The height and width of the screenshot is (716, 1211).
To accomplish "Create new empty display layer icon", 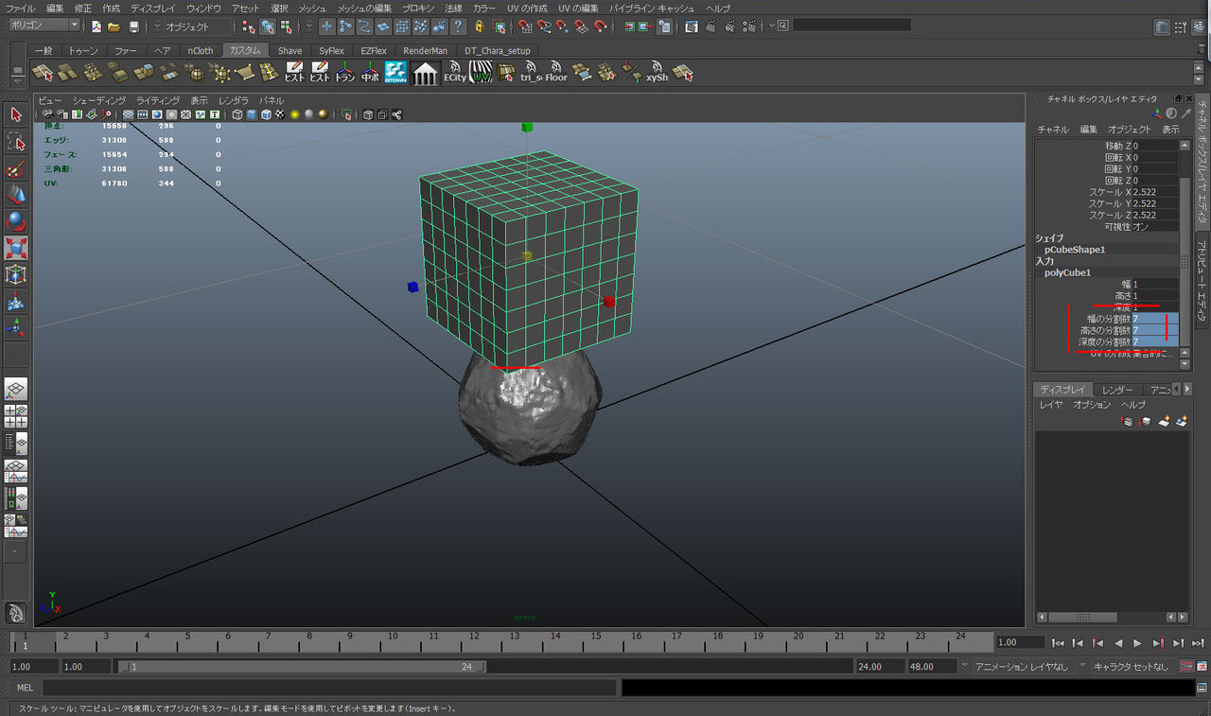I will [1166, 421].
